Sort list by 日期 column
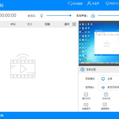 point(47,24)
